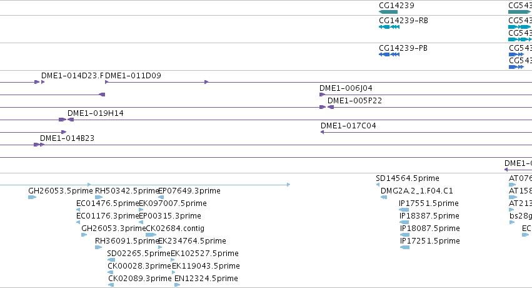This screenshot has width=532, height=288.
Task: Click the DME1-005P22 label text
Action: [x=354, y=101]
